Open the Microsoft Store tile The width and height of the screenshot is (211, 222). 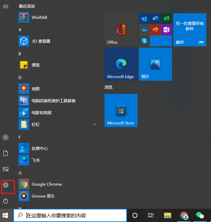[121, 110]
